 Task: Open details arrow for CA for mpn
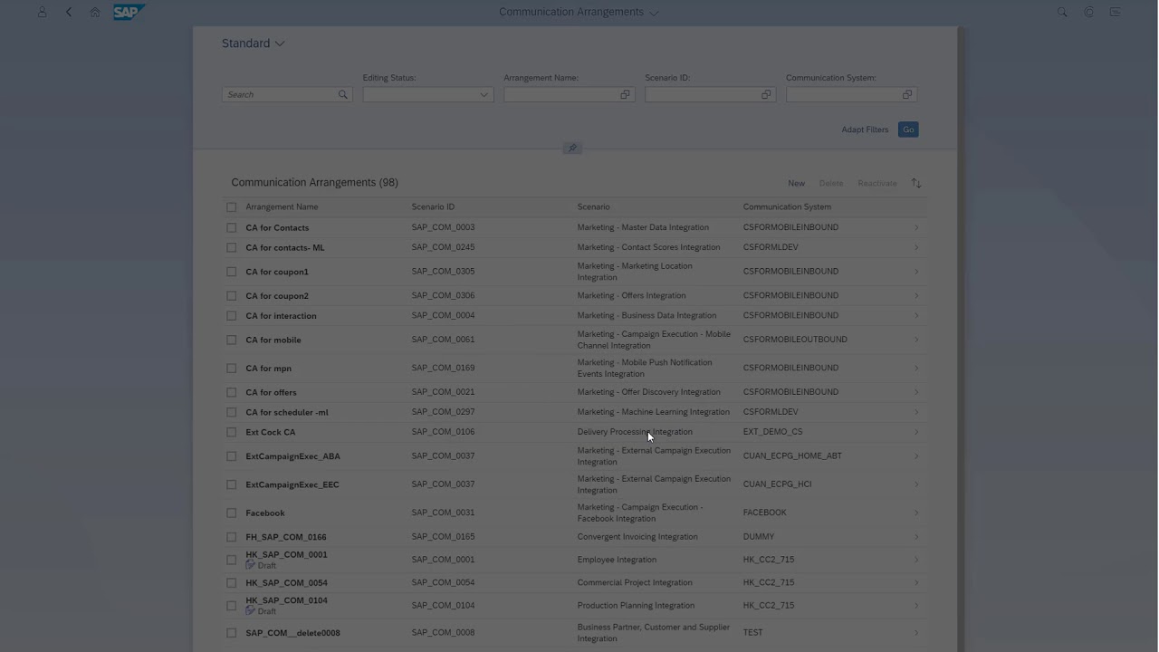click(916, 368)
